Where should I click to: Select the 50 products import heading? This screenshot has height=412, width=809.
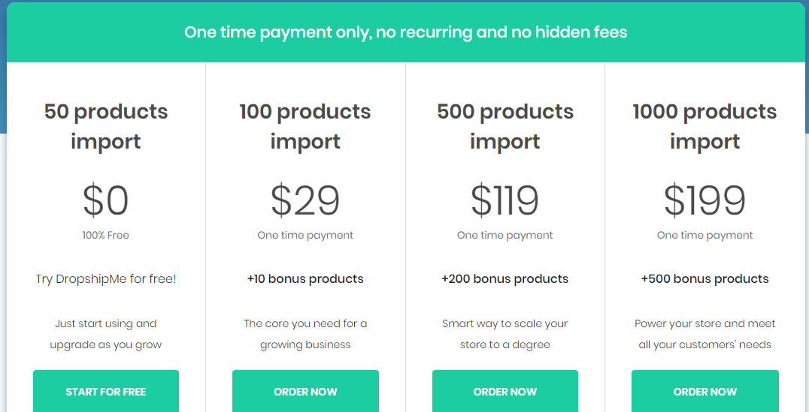[106, 126]
